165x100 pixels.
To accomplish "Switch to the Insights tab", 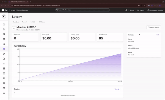I will (33, 22).
